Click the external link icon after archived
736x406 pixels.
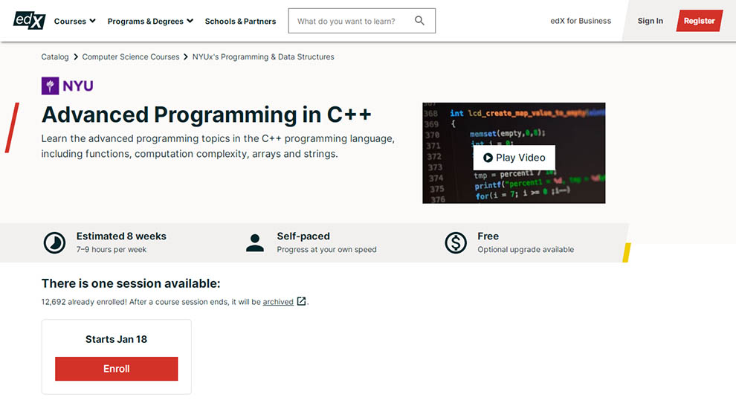pyautogui.click(x=301, y=302)
